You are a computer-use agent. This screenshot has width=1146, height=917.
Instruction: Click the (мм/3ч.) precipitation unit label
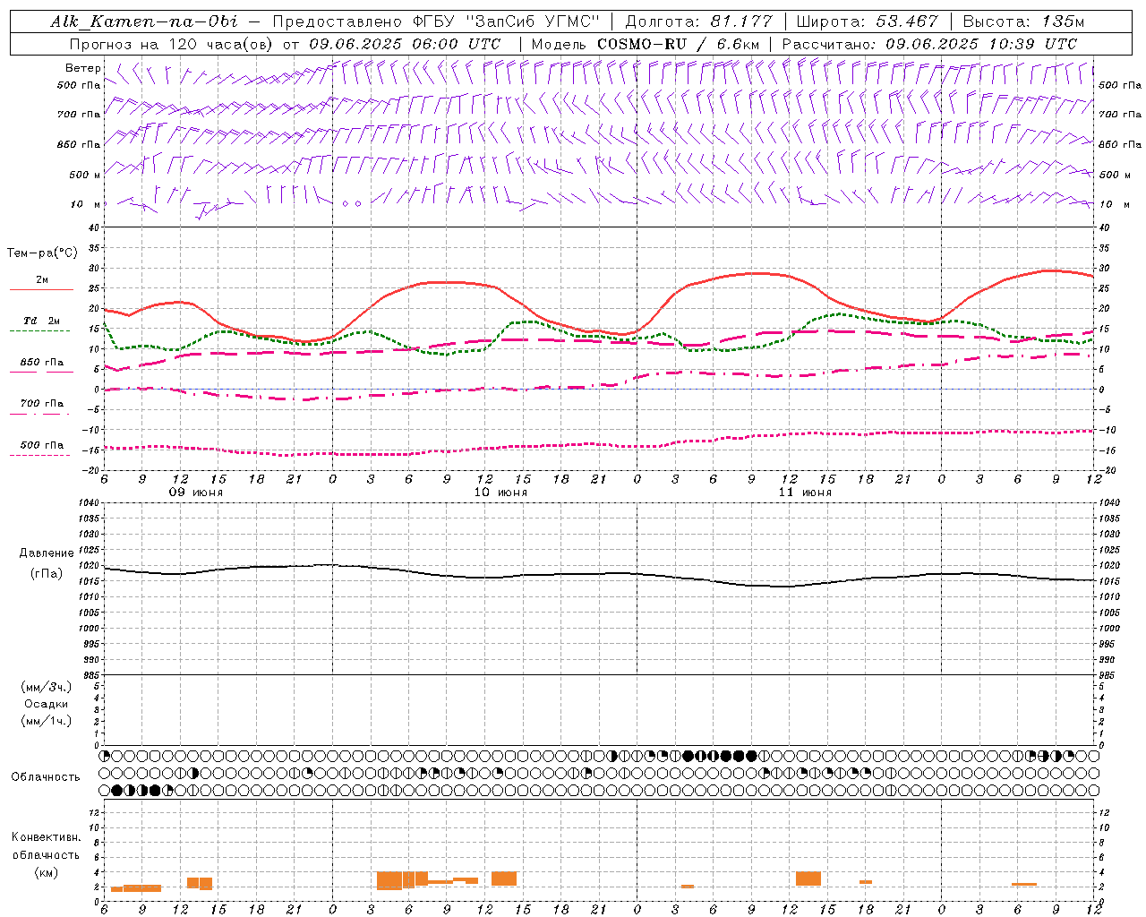coord(47,687)
